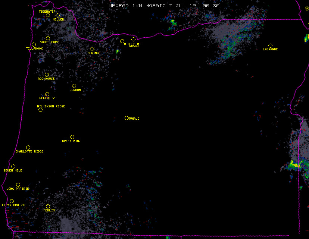Click the Long Prairie station circle
Screen dimensions: 309x239
click(x=18, y=185)
